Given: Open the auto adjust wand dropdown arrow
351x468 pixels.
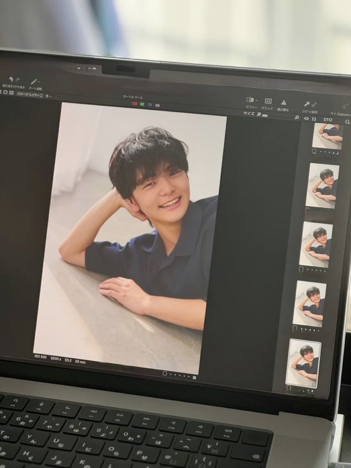Looking at the screenshot, I should (39, 82).
